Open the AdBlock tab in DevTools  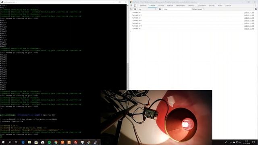click(228, 6)
